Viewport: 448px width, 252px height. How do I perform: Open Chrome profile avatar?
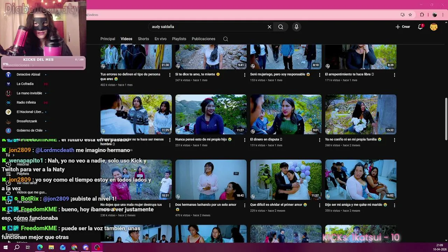(x=434, y=15)
